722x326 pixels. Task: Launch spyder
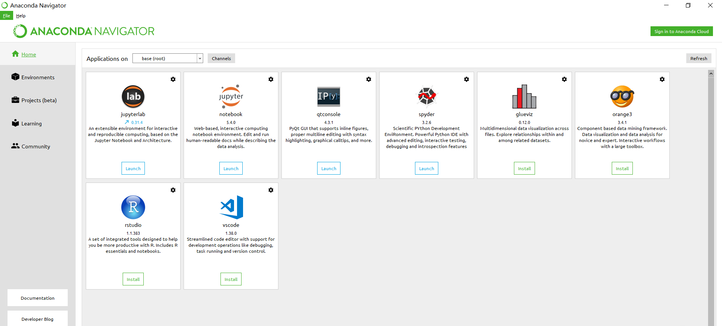427,169
